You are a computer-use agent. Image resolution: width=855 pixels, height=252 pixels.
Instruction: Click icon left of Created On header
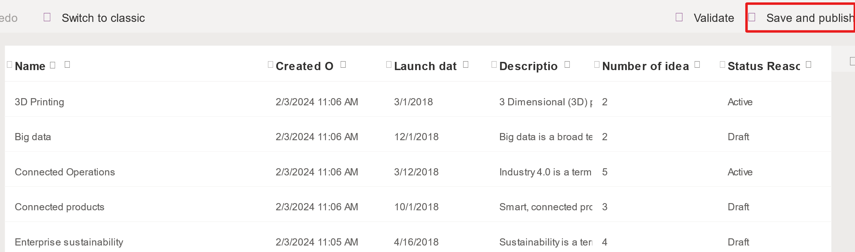[271, 65]
